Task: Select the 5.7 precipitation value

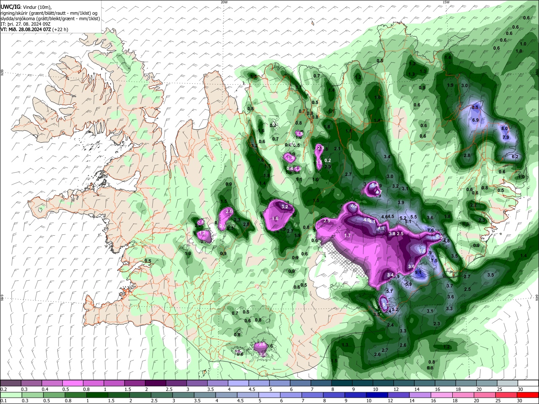Action: [x=390, y=291]
